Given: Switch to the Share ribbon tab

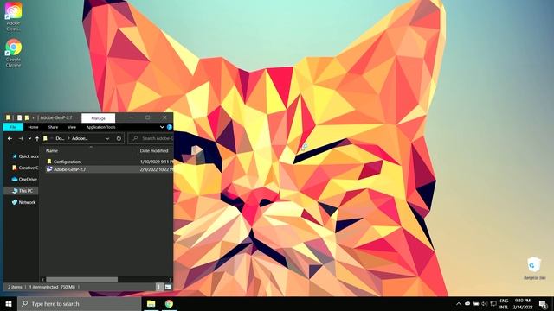Looking at the screenshot, I should [53, 127].
